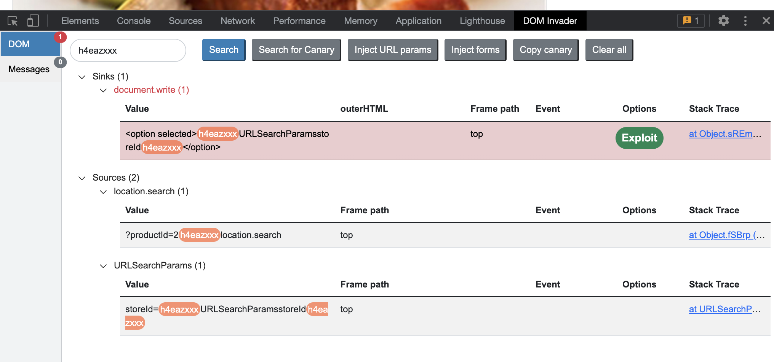Collapse the Sinks section
Image resolution: width=774 pixels, height=362 pixels.
click(x=82, y=77)
